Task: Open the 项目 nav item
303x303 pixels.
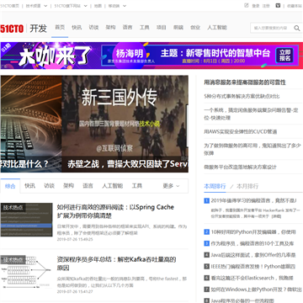Action: coord(162,28)
